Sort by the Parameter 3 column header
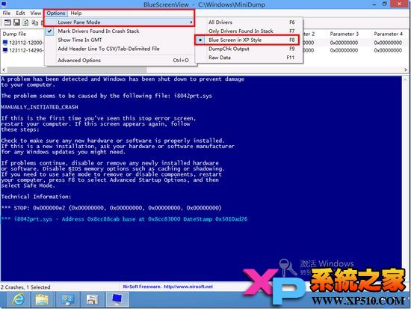This screenshot has height=309, width=411. (x=344, y=34)
